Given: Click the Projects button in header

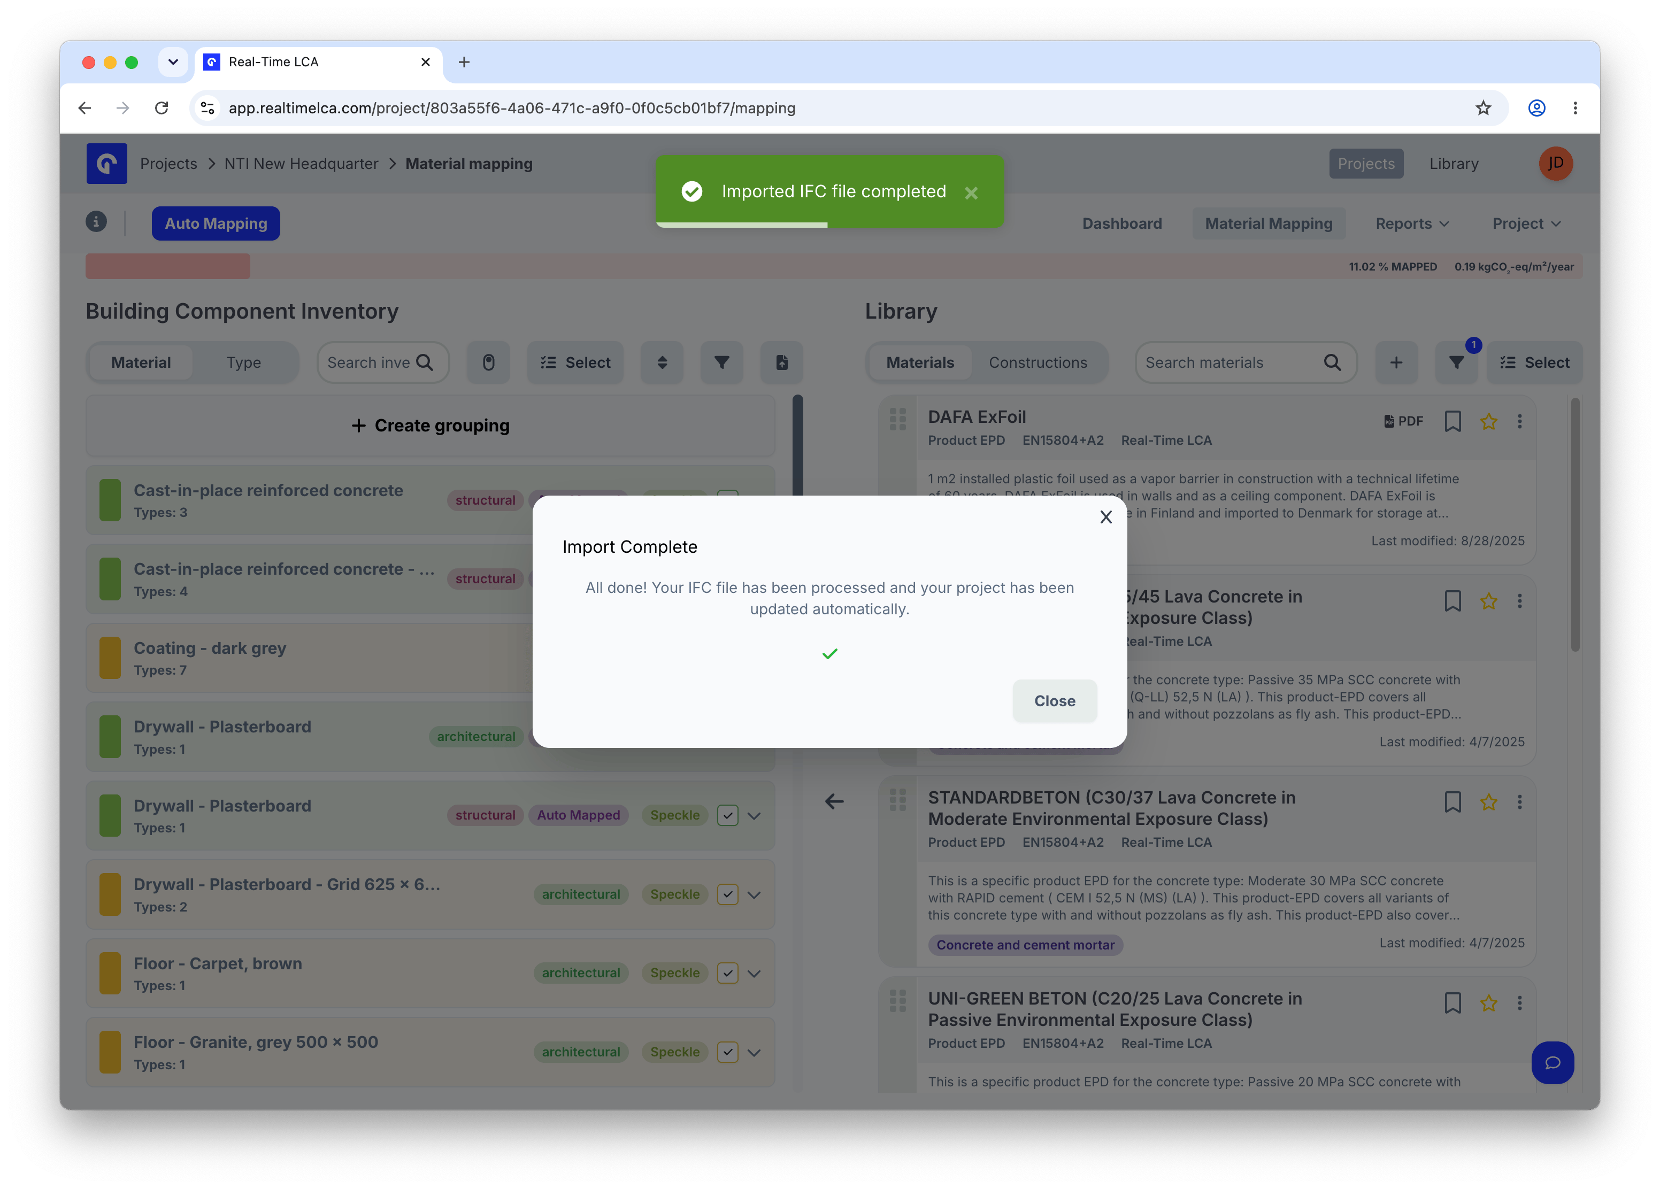Looking at the screenshot, I should (1366, 164).
